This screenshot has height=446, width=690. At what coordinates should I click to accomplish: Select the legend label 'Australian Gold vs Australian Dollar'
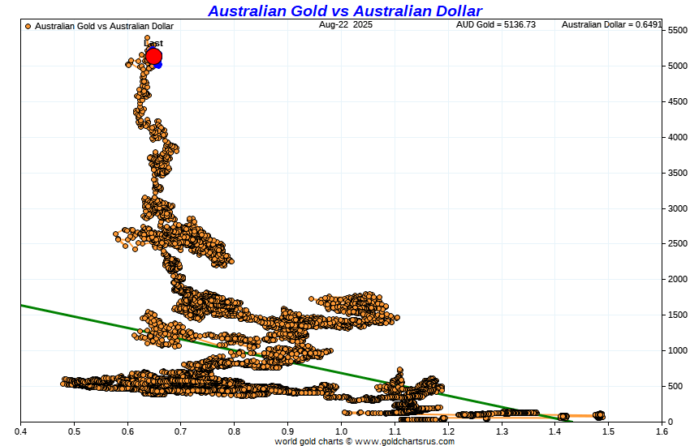[x=104, y=27]
